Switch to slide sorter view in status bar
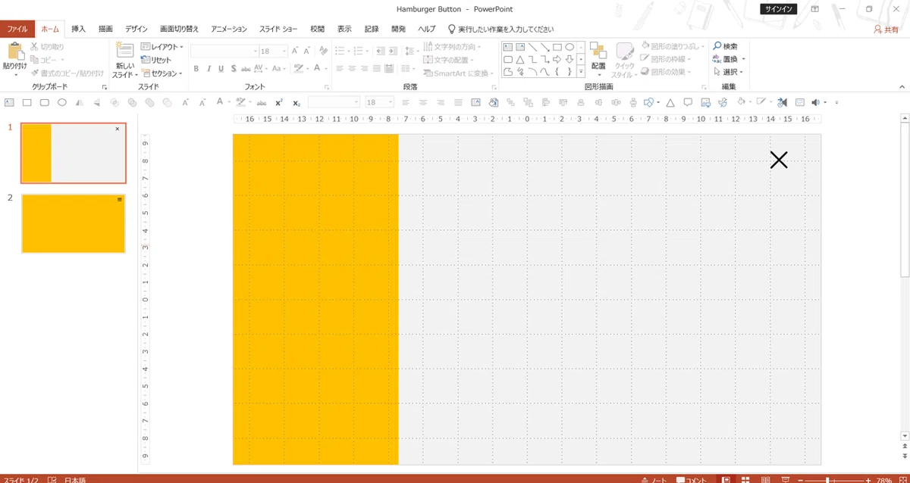Viewport: 910px width, 483px height. pos(745,480)
